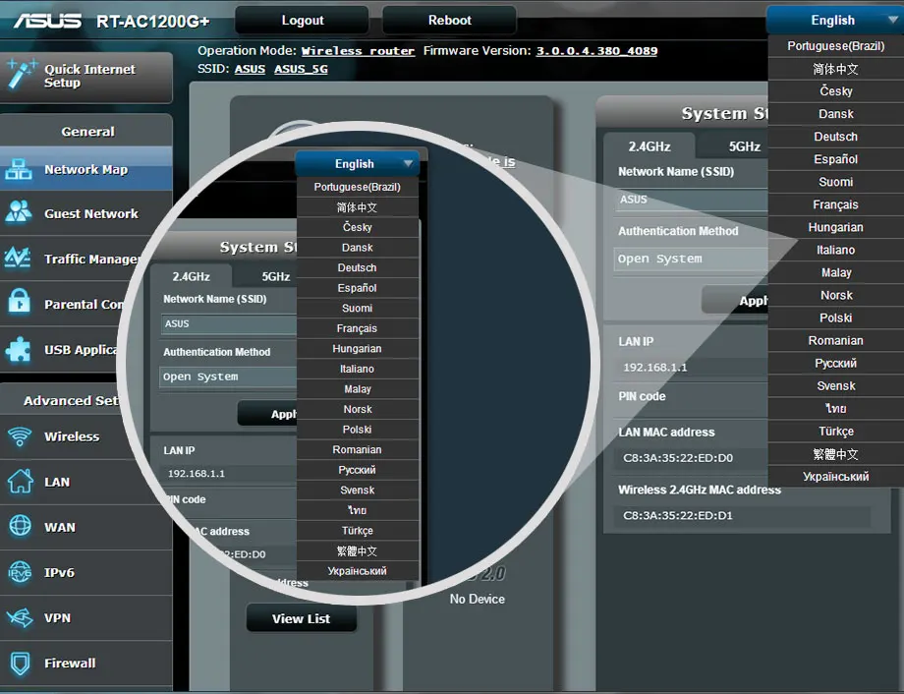This screenshot has height=694, width=904.
Task: Expand the English dropdown inside the magnified circle
Action: [358, 164]
